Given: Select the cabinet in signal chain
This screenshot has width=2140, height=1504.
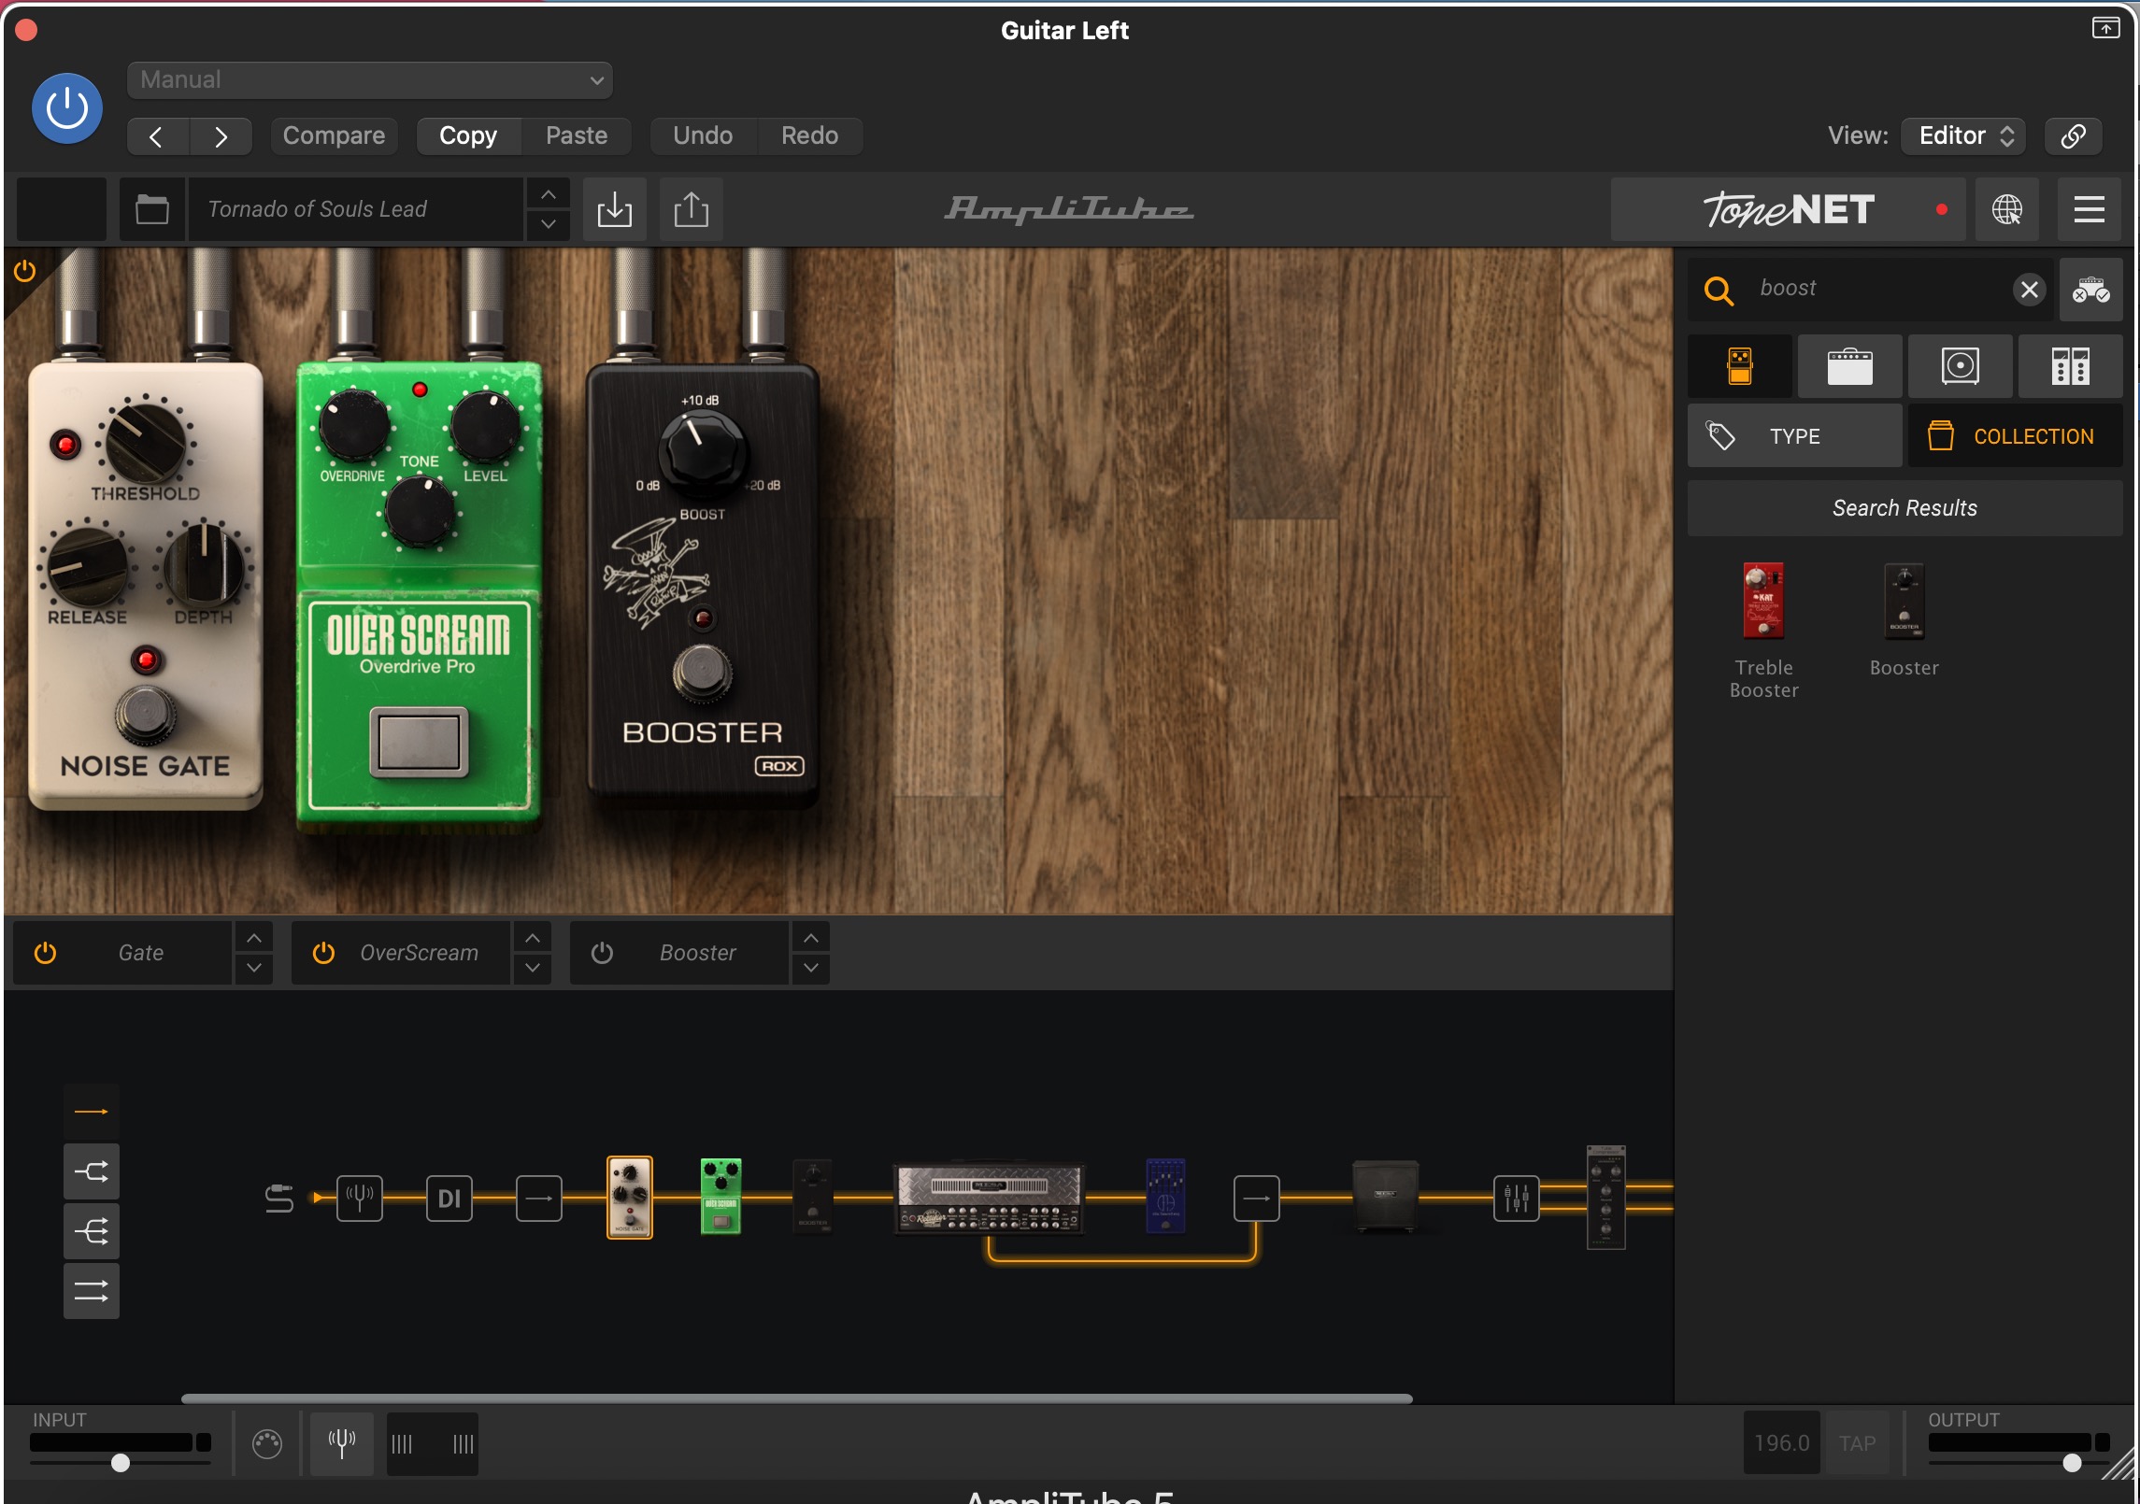Looking at the screenshot, I should tap(1386, 1198).
